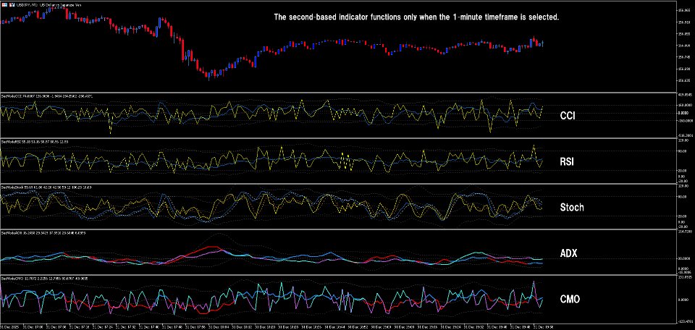Select the SecModeStoch indicator label
Viewport: 695px width, 330px height.
[x=46, y=187]
